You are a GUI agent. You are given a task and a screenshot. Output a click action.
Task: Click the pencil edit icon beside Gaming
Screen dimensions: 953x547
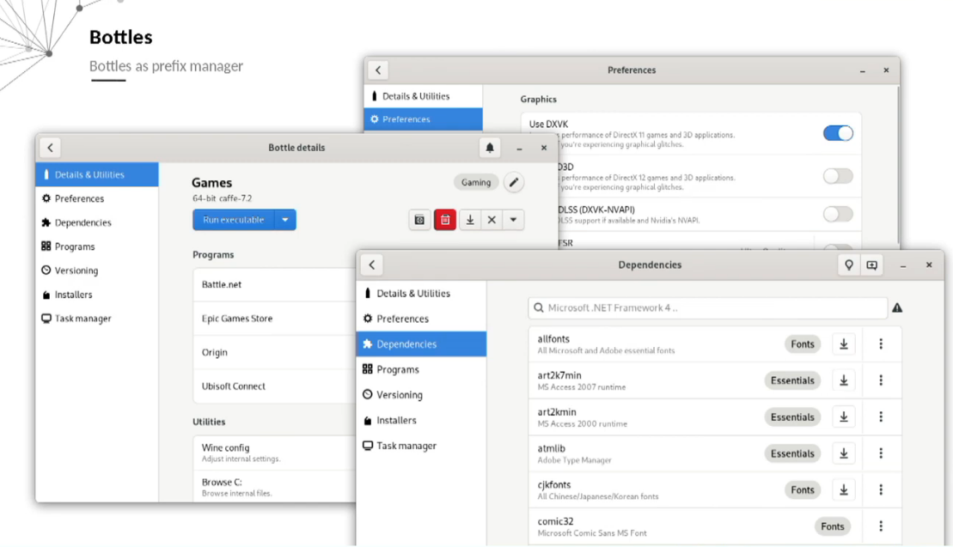[x=513, y=182]
